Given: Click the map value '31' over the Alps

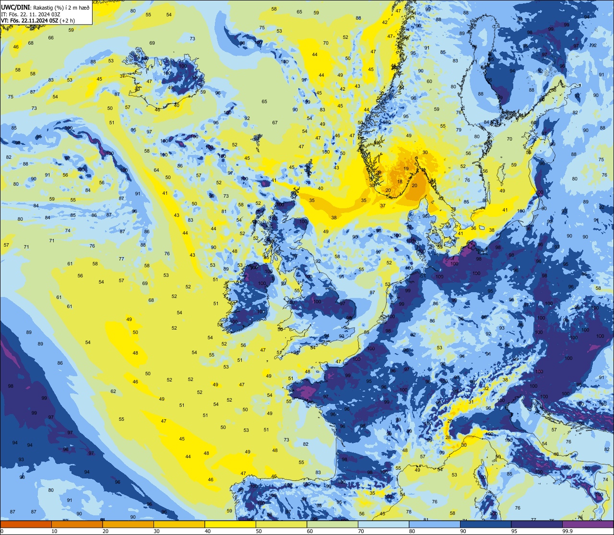Looking at the screenshot, I should (471, 402).
